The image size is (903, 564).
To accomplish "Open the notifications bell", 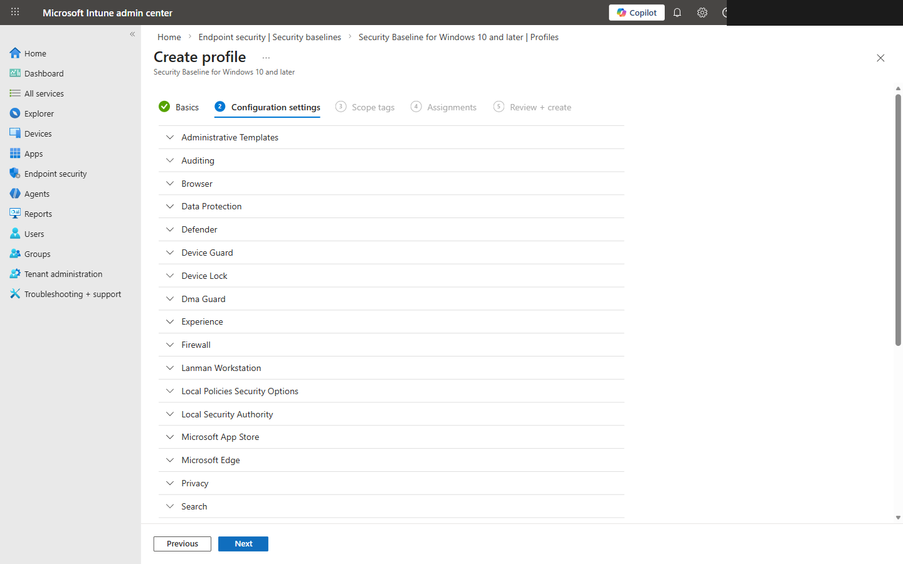I will (677, 13).
